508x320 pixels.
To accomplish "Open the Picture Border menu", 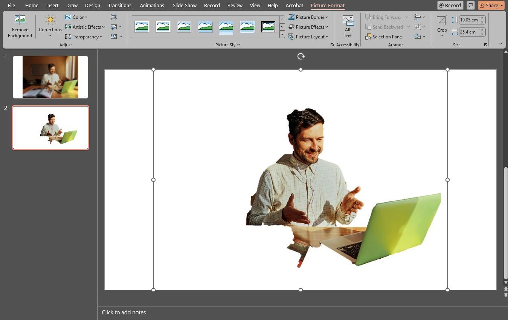I will (x=308, y=17).
